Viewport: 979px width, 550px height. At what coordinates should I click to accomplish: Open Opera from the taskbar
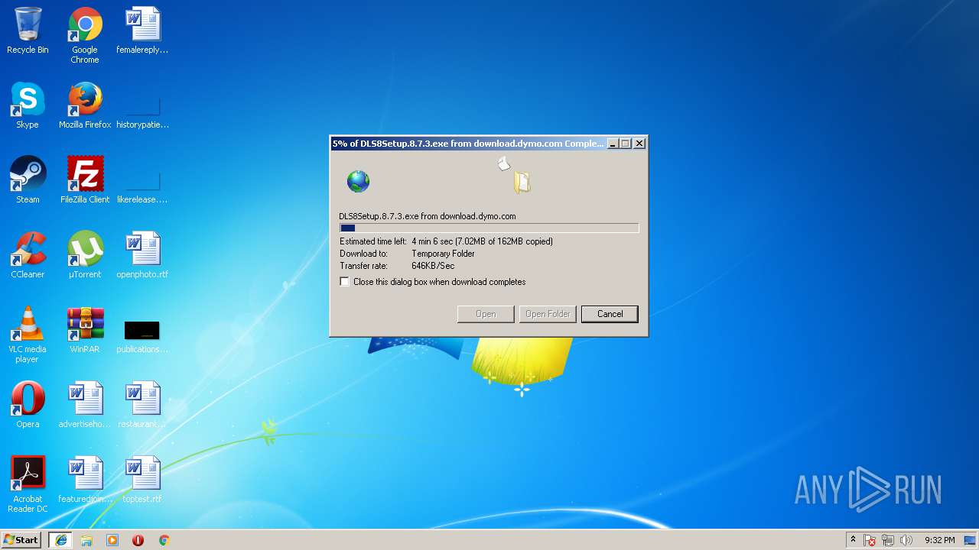(x=138, y=540)
